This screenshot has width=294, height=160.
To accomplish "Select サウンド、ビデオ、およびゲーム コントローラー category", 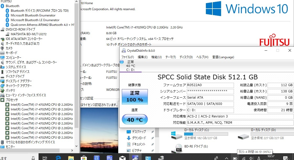I will coord(31,62).
